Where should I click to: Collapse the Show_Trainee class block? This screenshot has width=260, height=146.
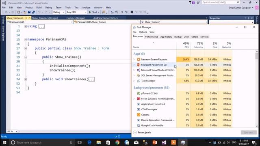[26, 48]
